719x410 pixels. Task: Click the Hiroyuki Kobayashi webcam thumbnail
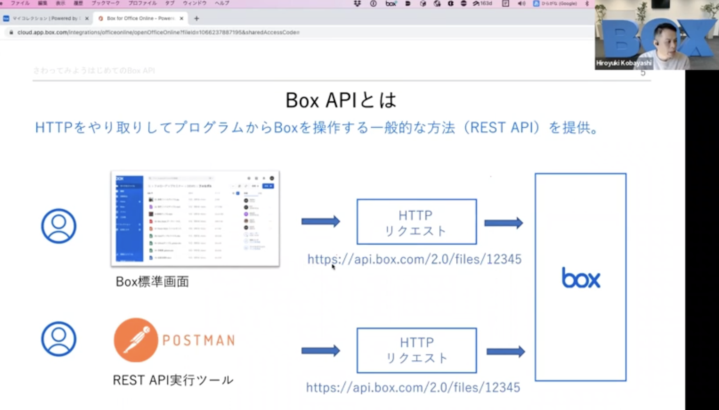click(x=657, y=35)
